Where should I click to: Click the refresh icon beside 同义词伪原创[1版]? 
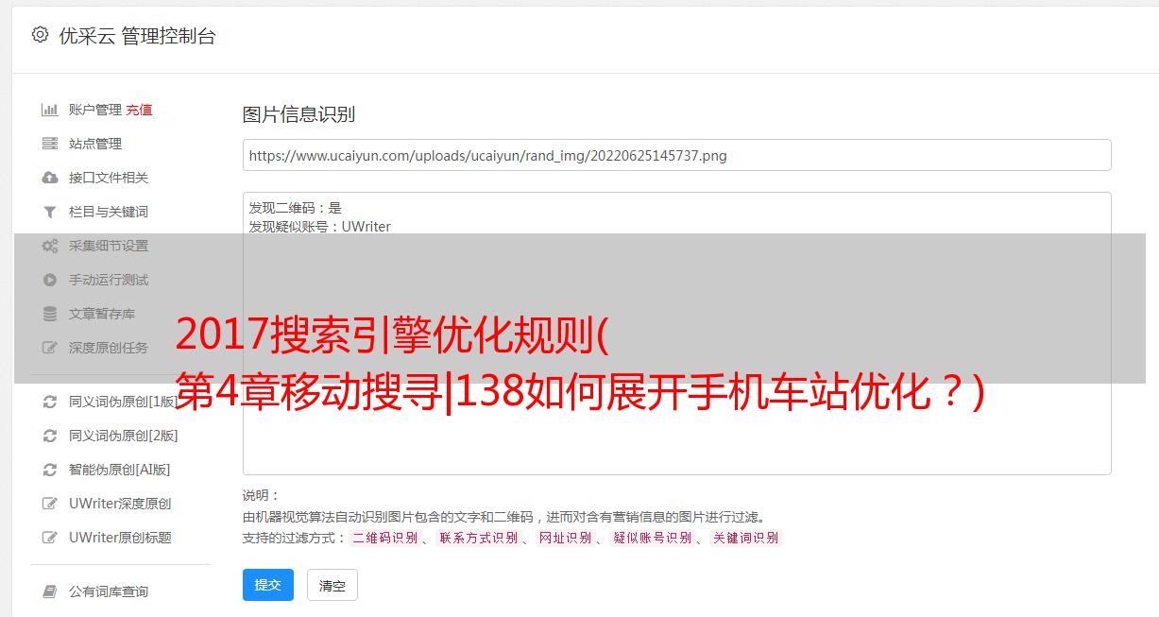coord(50,402)
